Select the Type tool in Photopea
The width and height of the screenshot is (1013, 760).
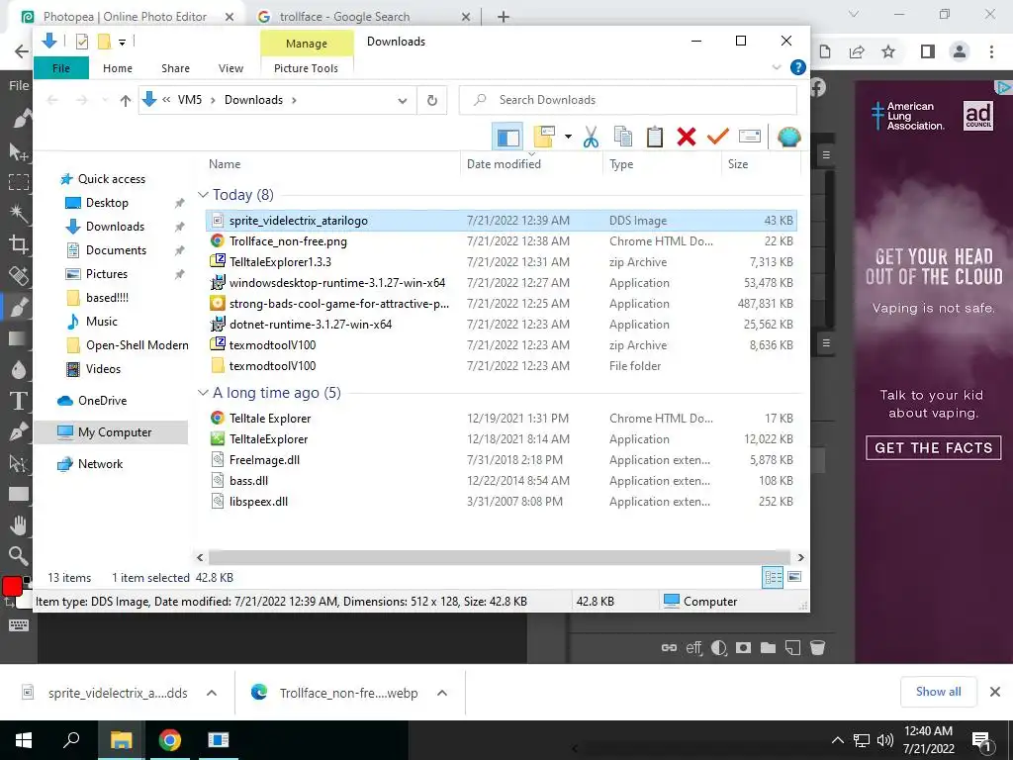point(19,401)
